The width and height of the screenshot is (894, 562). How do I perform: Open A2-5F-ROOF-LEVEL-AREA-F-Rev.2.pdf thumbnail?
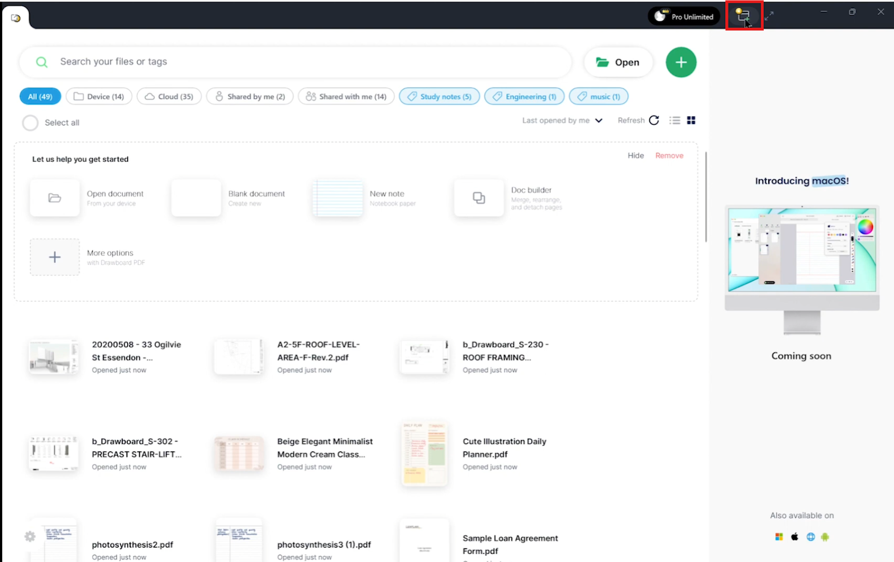[239, 357]
